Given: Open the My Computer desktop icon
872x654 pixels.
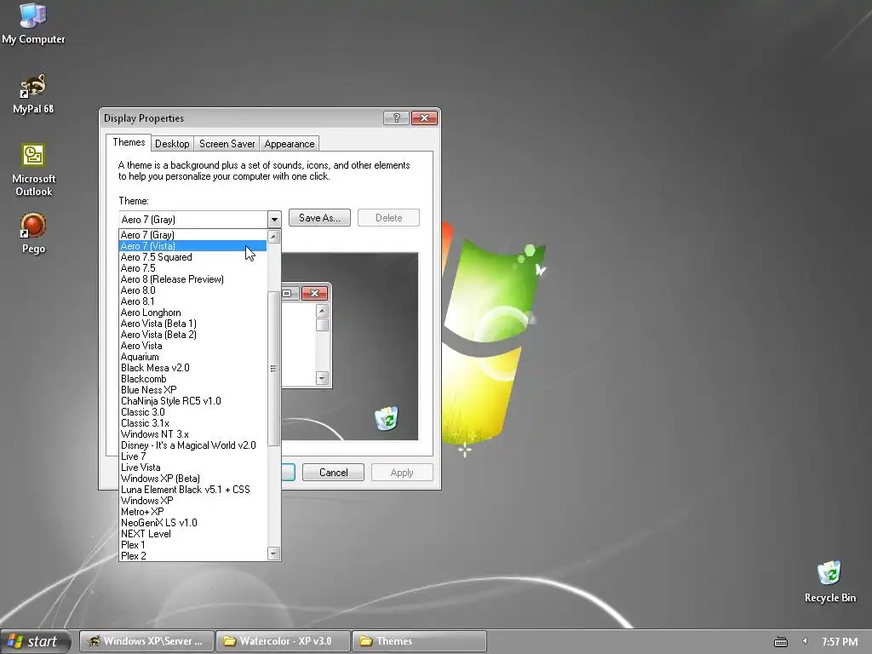Looking at the screenshot, I should pos(33,23).
